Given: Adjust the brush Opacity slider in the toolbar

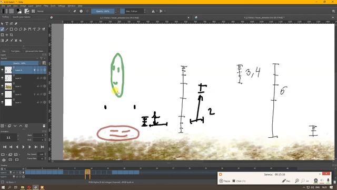Looking at the screenshot, I should point(103,11).
